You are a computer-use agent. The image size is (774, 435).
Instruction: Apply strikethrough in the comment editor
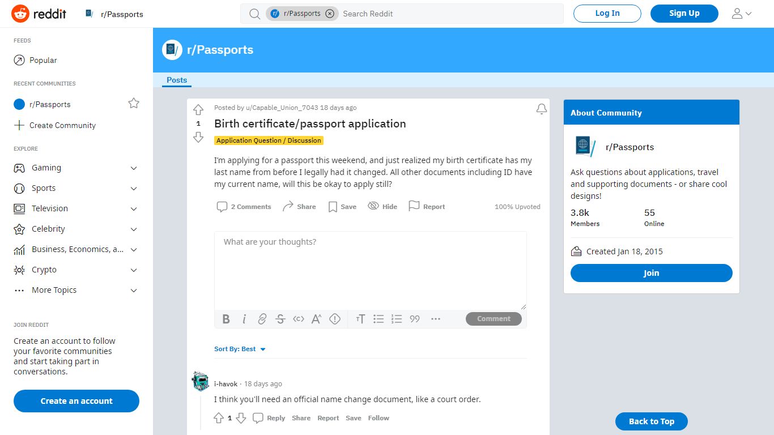(280, 319)
